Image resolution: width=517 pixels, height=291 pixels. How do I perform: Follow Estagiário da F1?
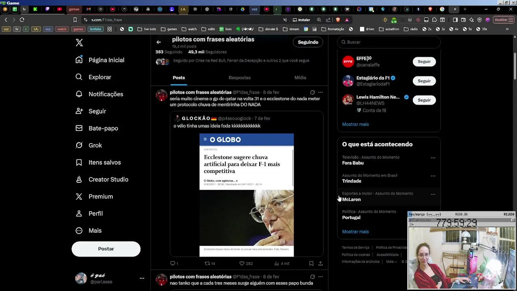pyautogui.click(x=424, y=81)
